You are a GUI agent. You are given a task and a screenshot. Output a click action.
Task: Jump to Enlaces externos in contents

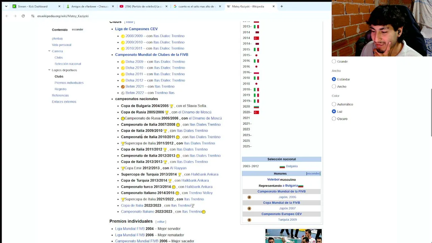click(x=64, y=102)
